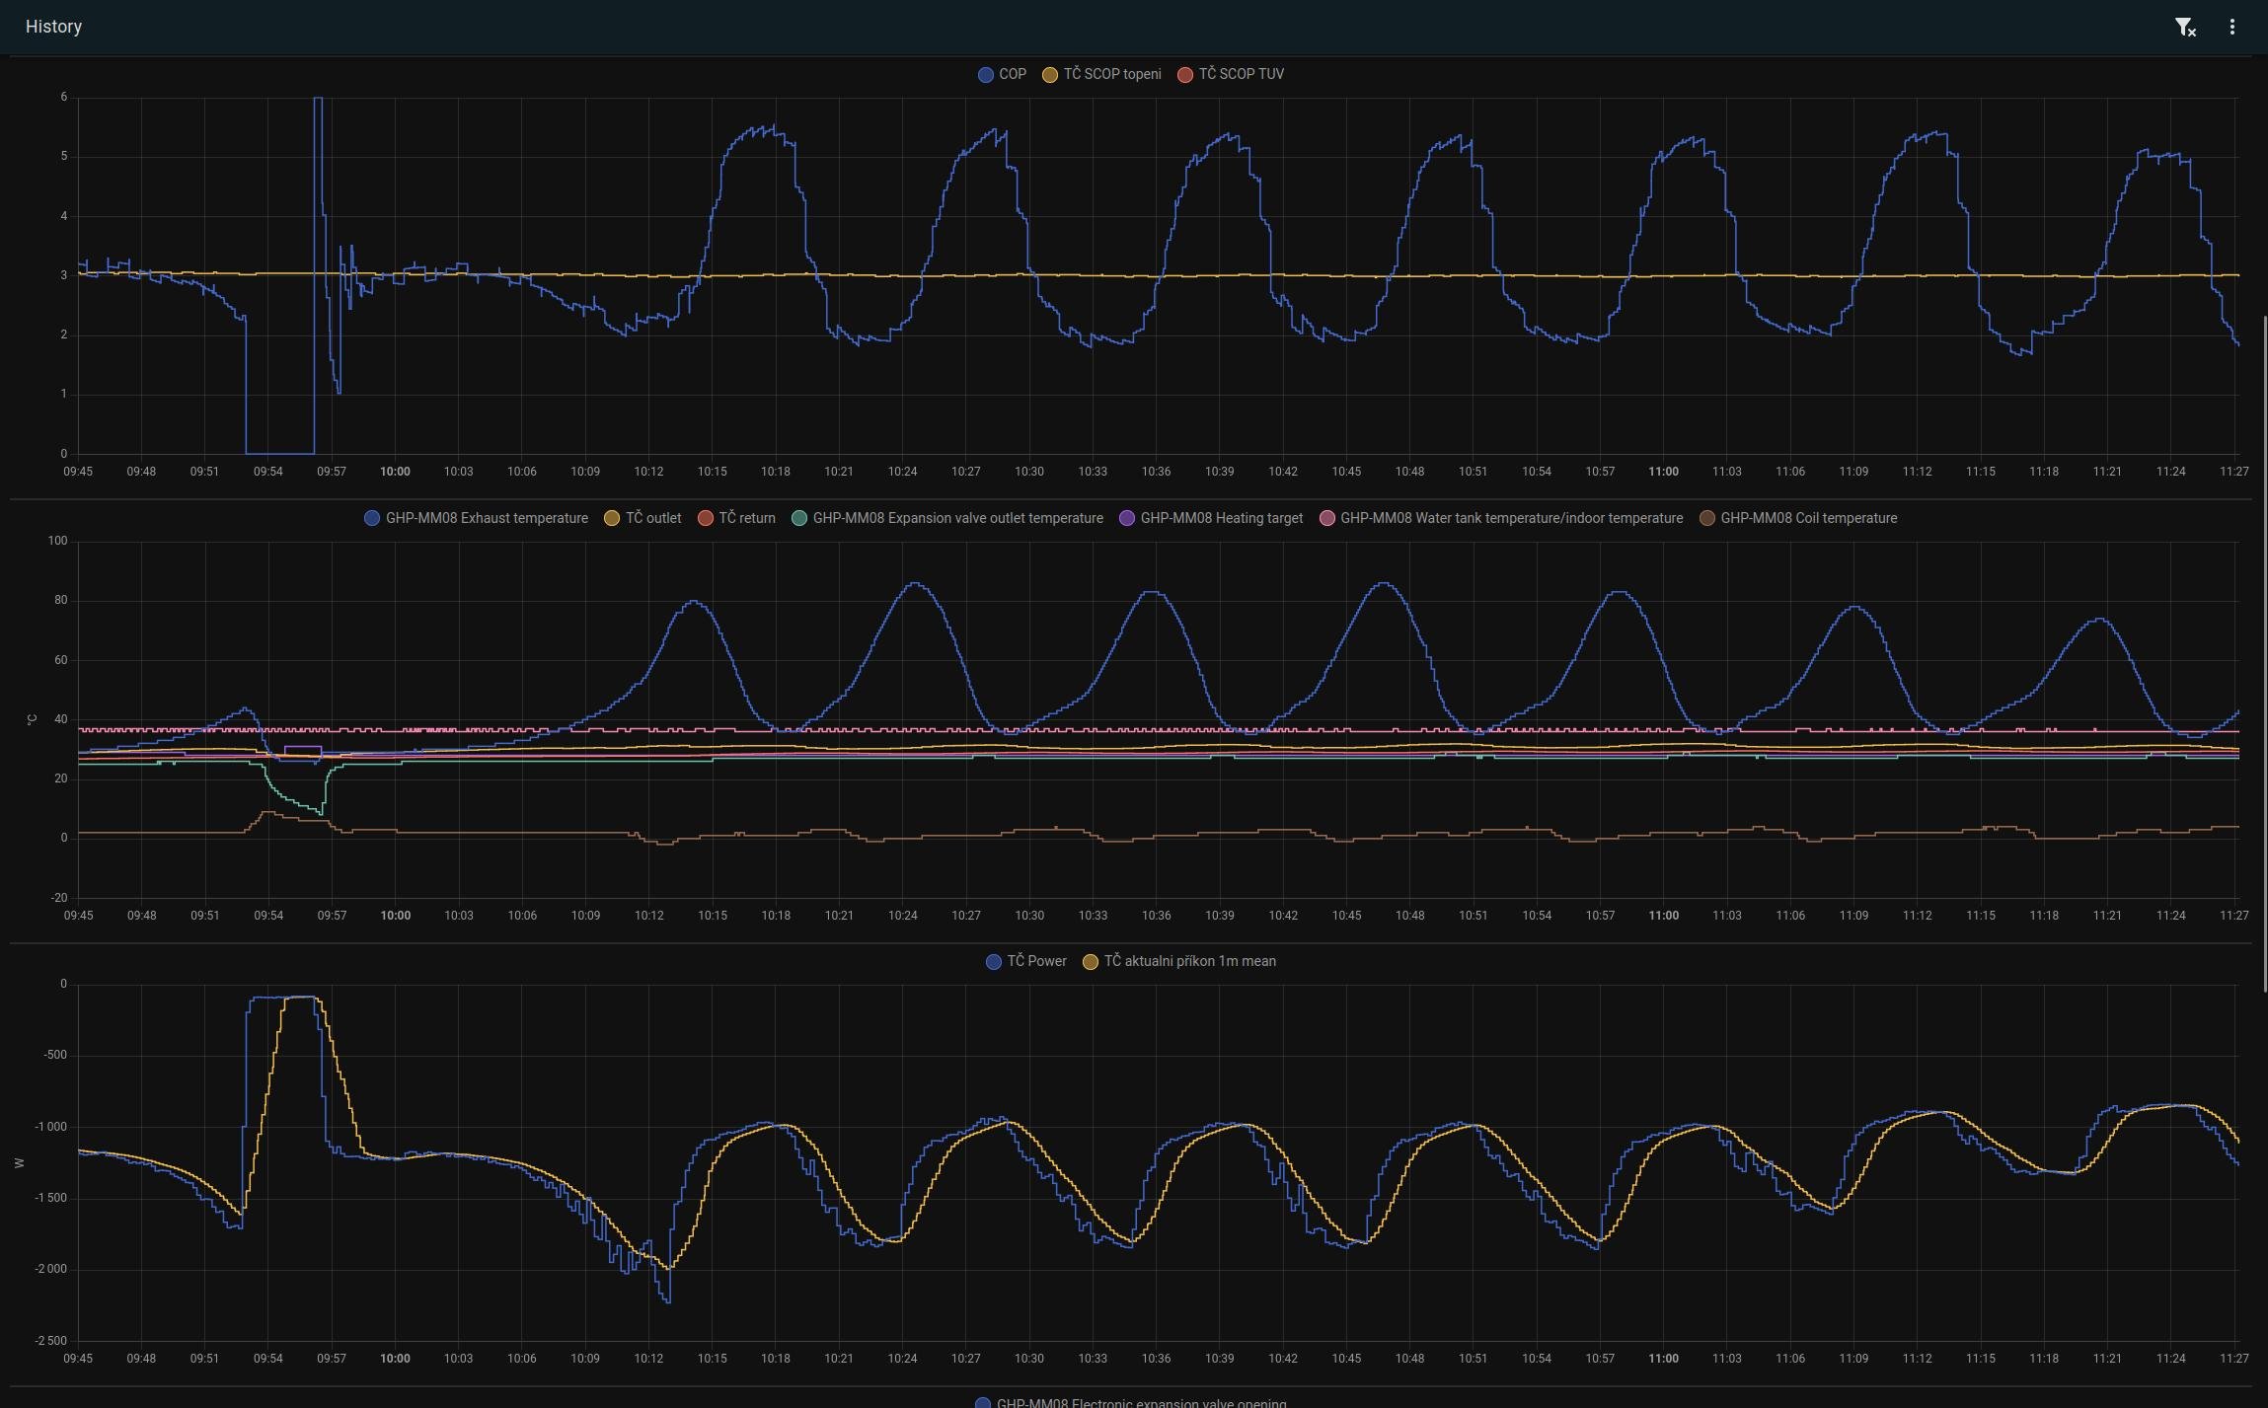
Task: Click the remove filters icon
Action: point(2185,28)
